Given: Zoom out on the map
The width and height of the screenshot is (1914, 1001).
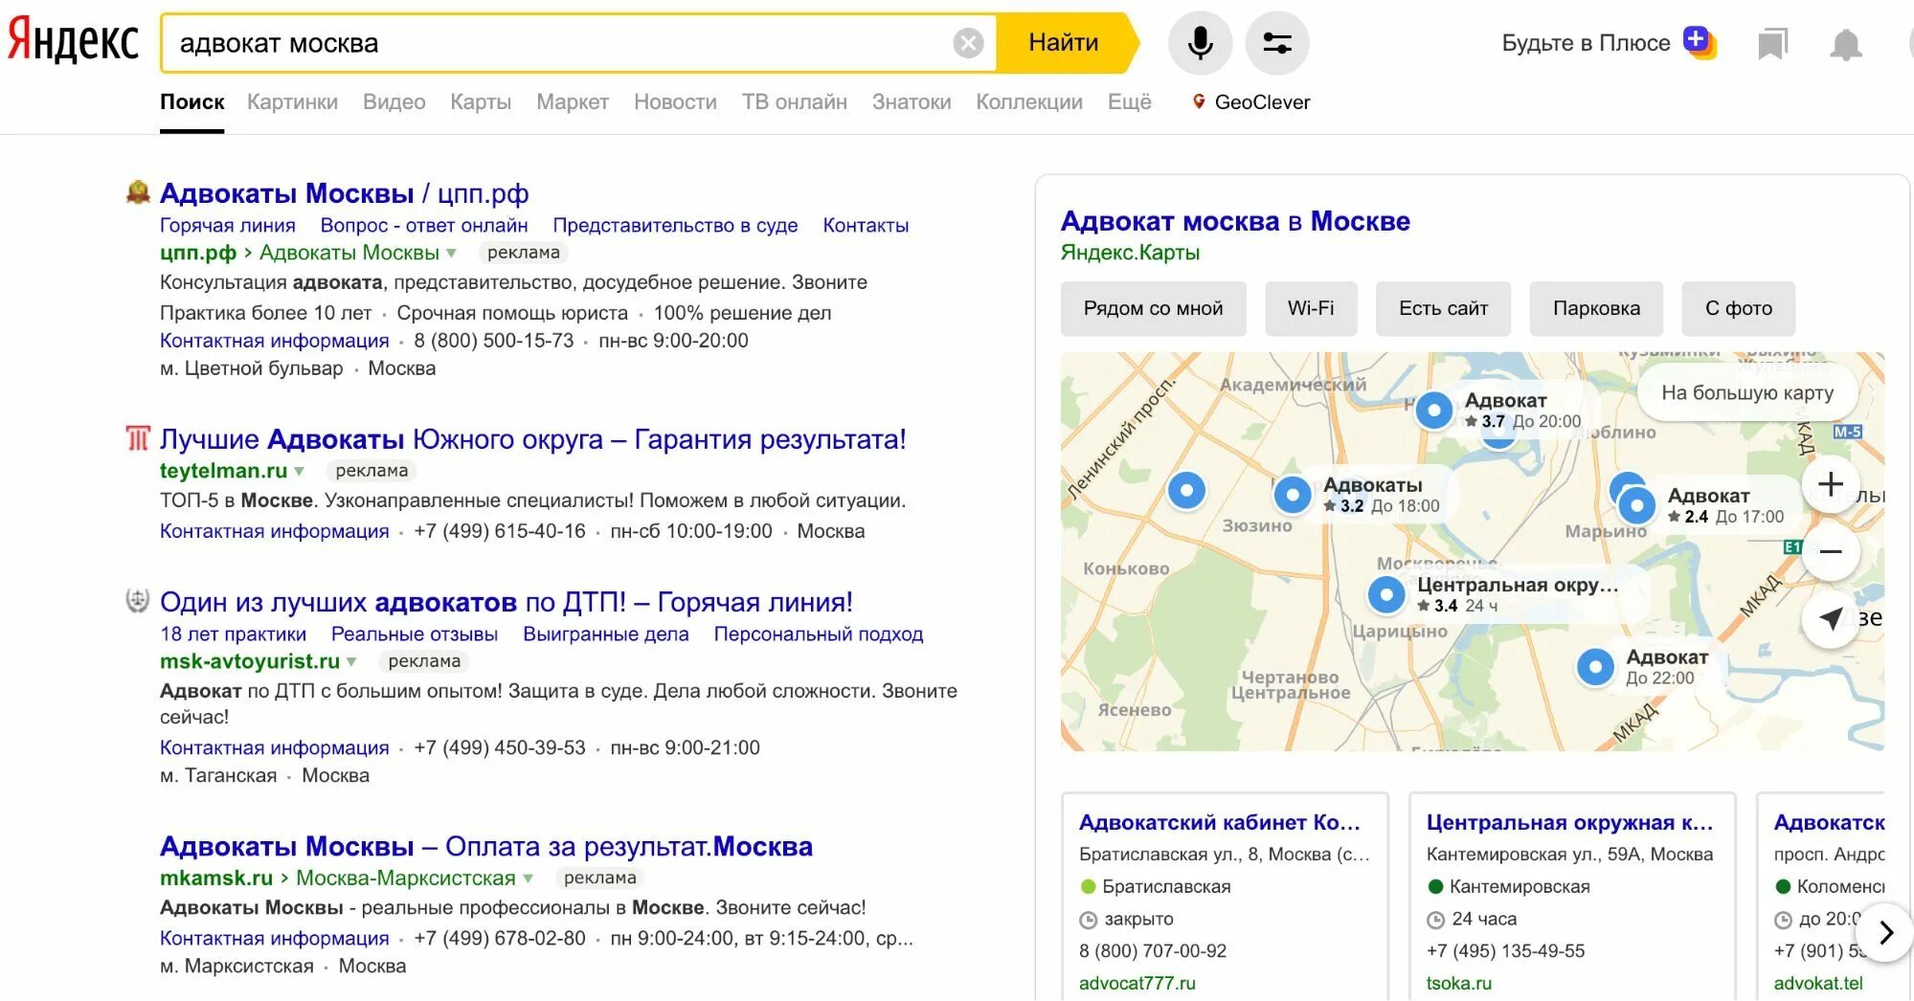Looking at the screenshot, I should coord(1830,551).
